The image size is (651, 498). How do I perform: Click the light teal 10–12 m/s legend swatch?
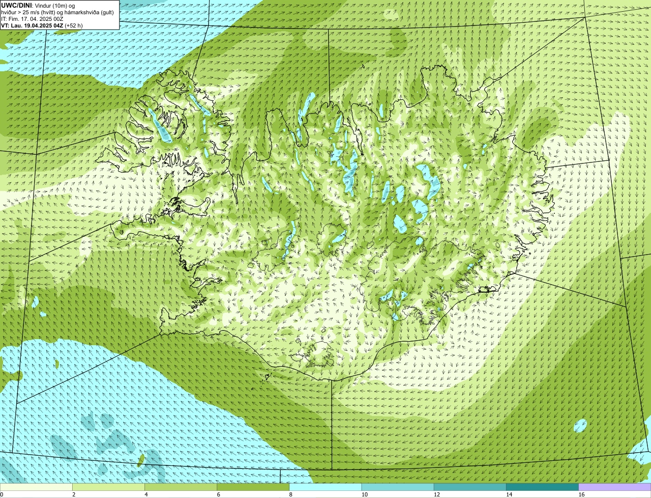[x=398, y=487]
